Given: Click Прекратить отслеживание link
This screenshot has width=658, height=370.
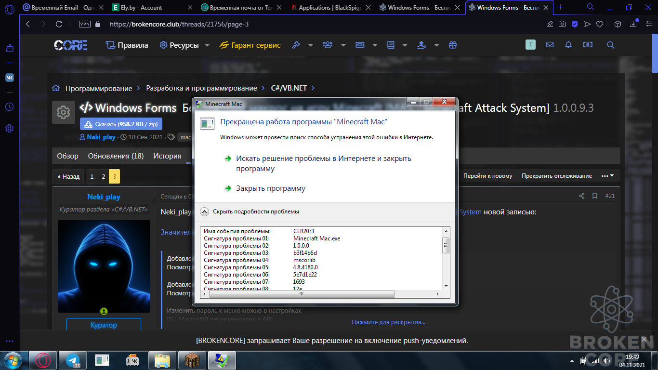Looking at the screenshot, I should point(557,176).
